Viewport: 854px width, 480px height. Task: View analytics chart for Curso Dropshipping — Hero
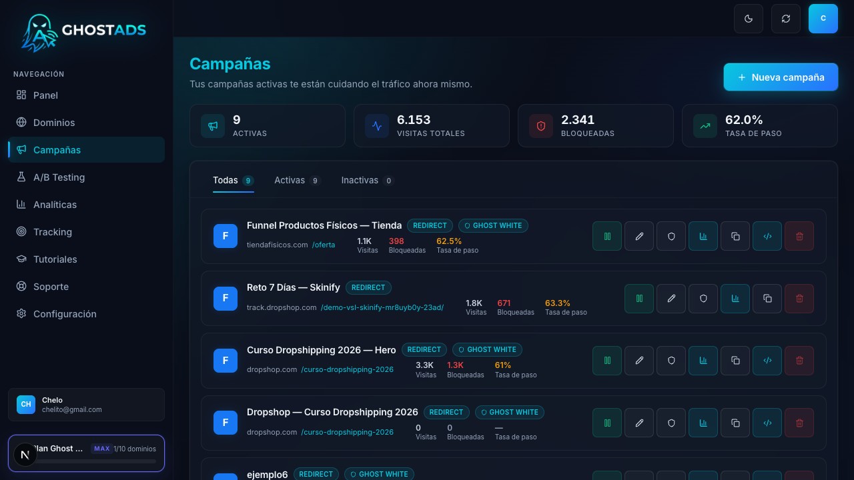point(703,361)
